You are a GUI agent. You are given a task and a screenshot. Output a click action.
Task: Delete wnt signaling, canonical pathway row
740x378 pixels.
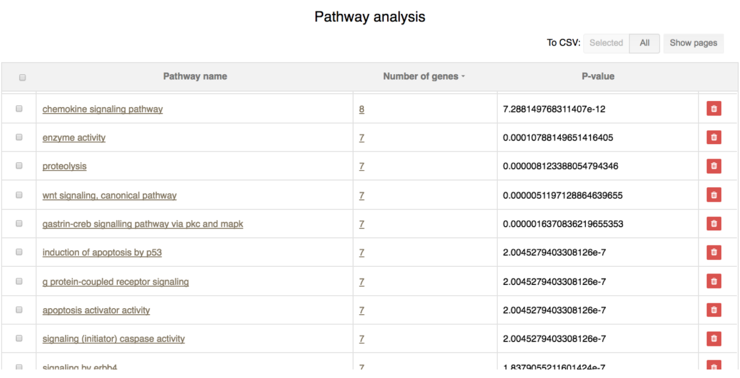714,195
